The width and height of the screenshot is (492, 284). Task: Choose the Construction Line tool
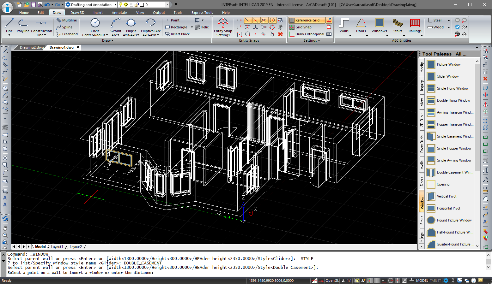[41, 27]
